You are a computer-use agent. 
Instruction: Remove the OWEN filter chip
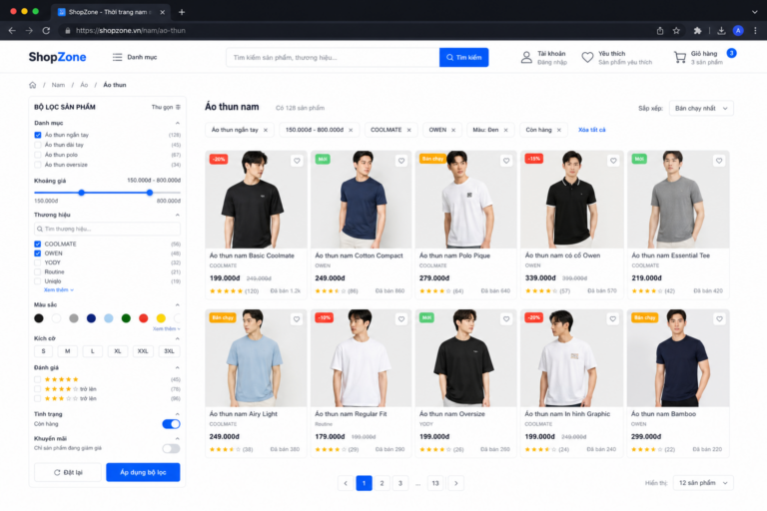pos(453,130)
